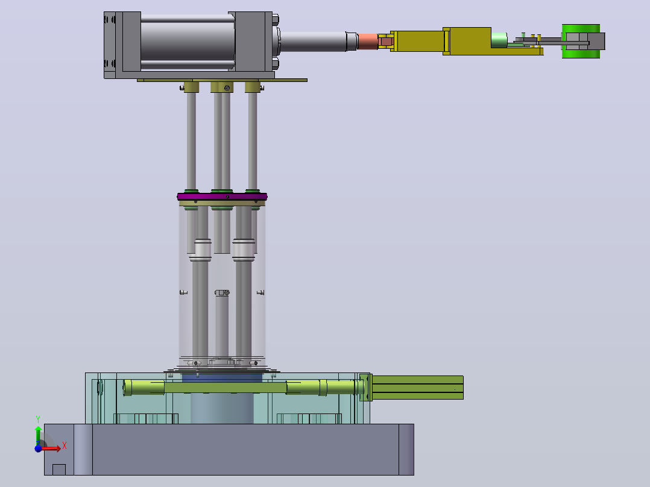
Task: Select the right white collar ring inside tube
Action: 244,250
